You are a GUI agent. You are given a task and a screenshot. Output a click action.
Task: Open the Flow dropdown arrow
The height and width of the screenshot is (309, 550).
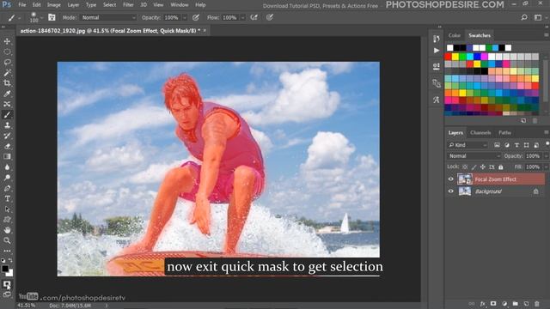pos(242,17)
